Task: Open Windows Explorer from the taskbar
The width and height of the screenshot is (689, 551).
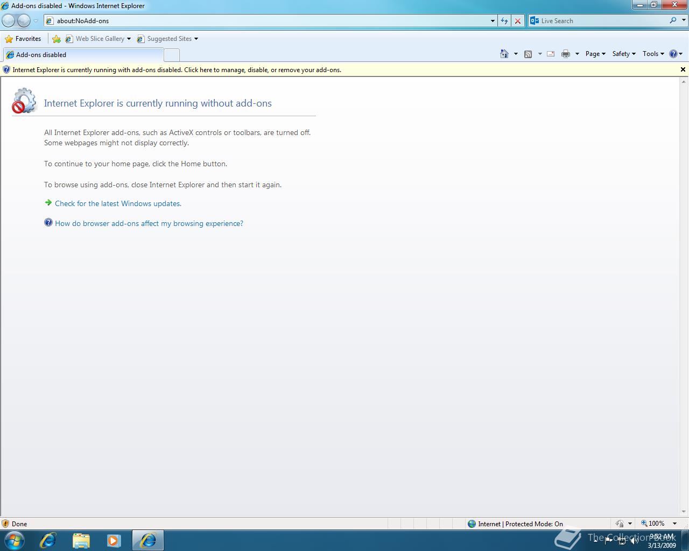Action: click(81, 540)
